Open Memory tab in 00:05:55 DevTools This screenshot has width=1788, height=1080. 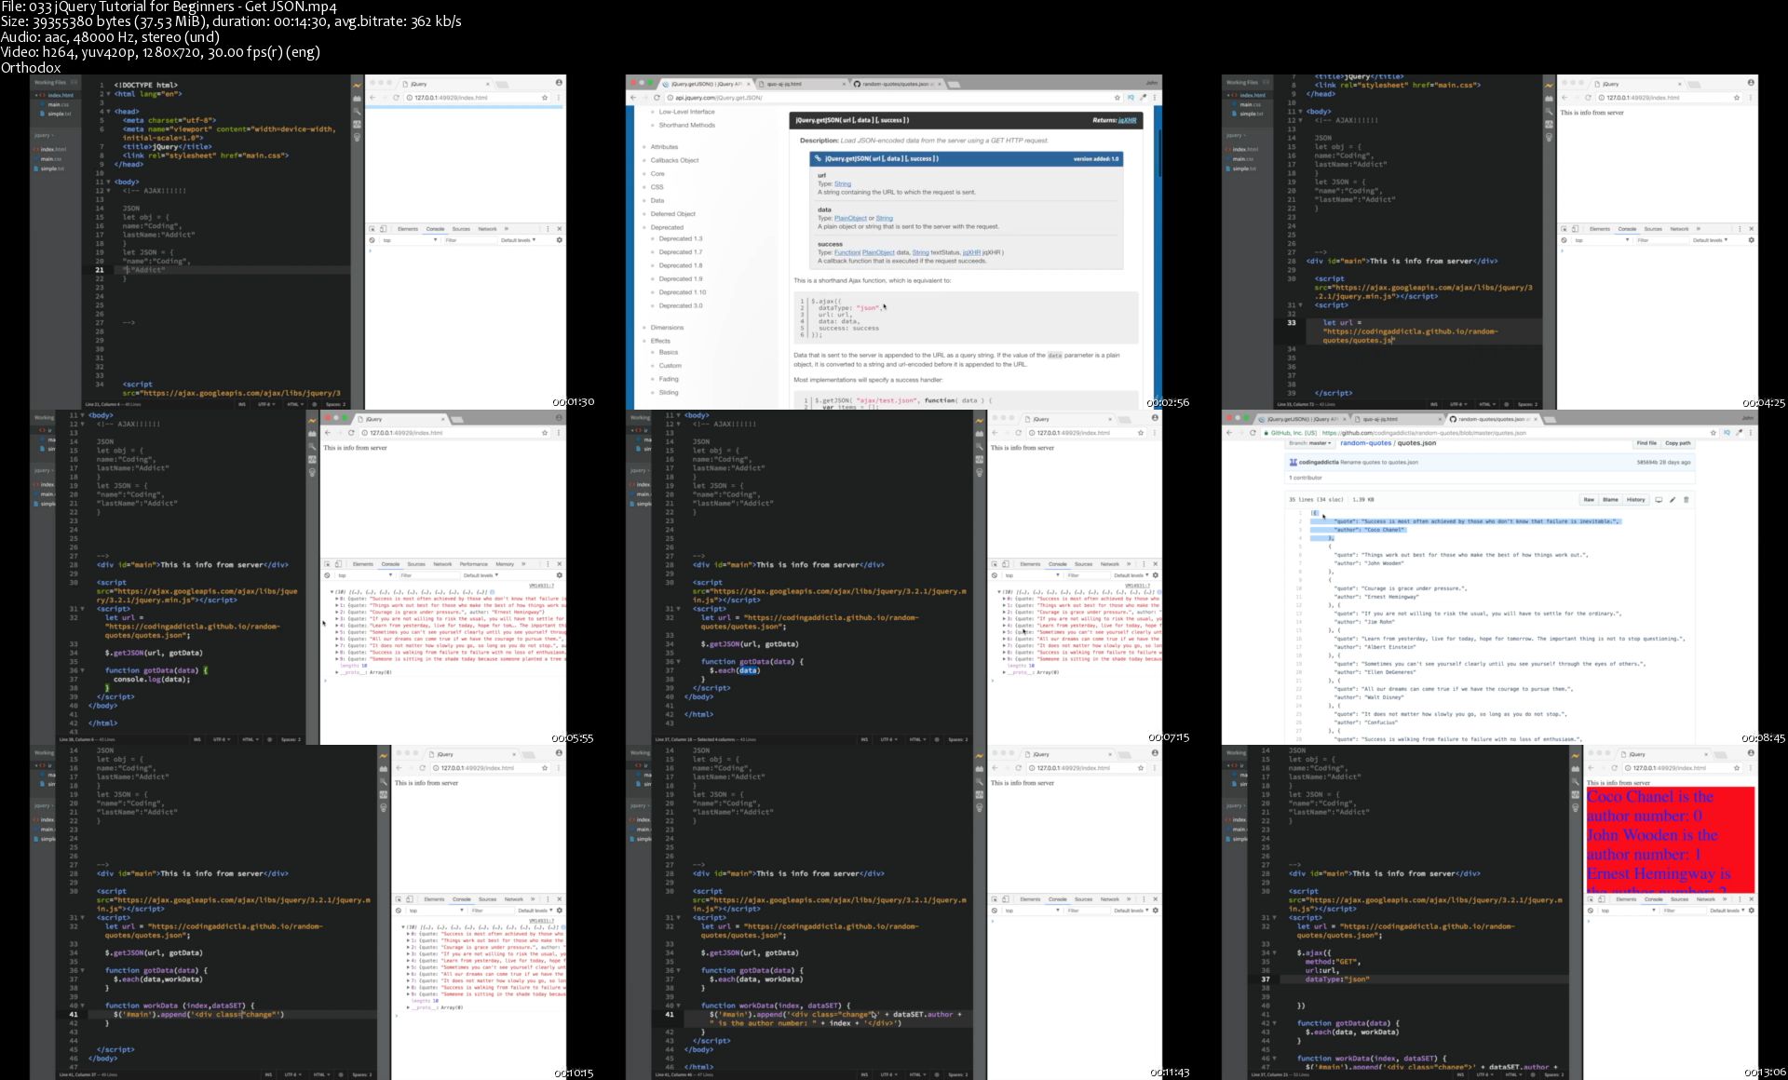pyautogui.click(x=505, y=563)
